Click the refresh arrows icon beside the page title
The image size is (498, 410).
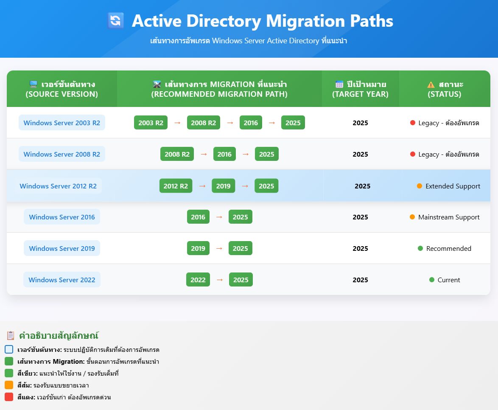pos(116,21)
